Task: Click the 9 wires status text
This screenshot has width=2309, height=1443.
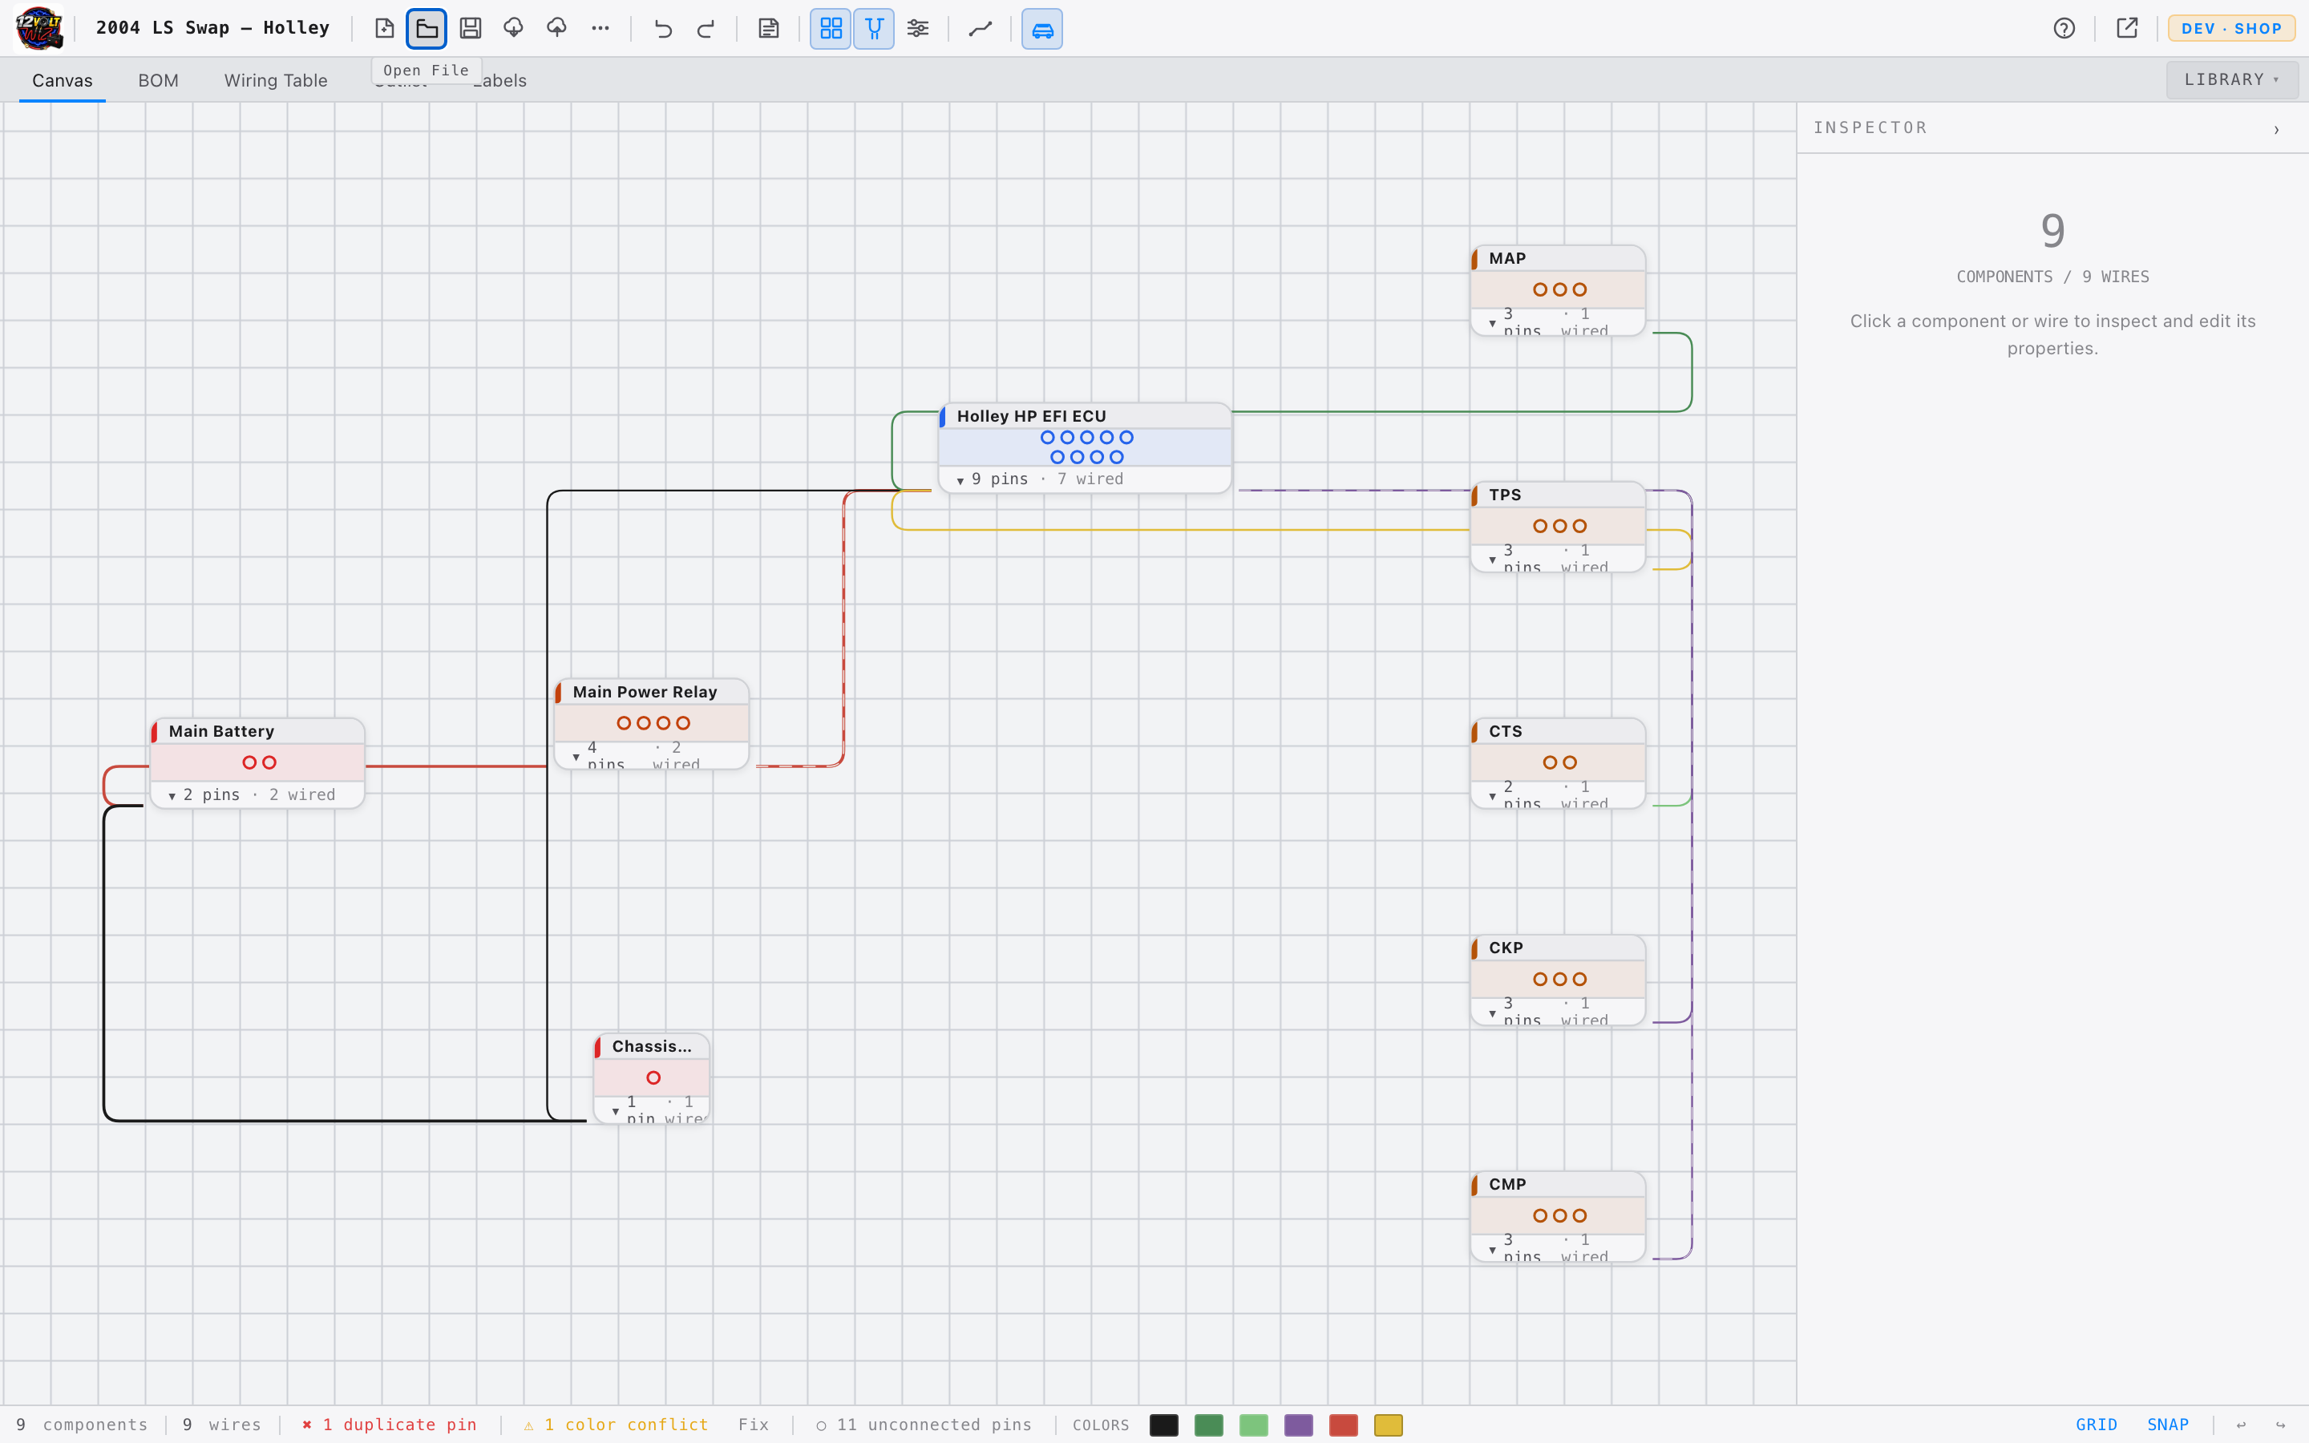Action: click(221, 1424)
